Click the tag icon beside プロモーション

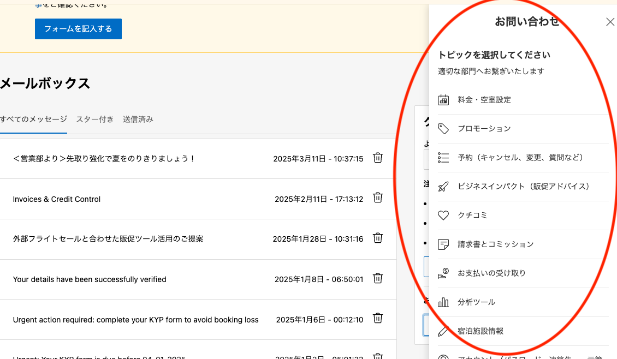click(443, 129)
